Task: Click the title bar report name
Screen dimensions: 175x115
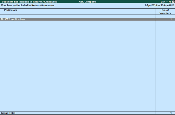Action: coord(29,2)
